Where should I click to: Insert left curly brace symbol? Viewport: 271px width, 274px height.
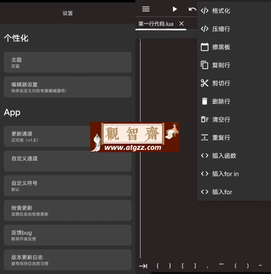tap(158, 266)
